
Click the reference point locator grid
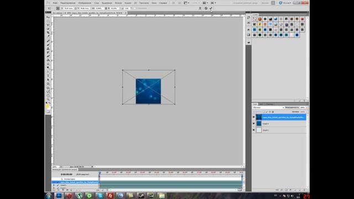58,8
